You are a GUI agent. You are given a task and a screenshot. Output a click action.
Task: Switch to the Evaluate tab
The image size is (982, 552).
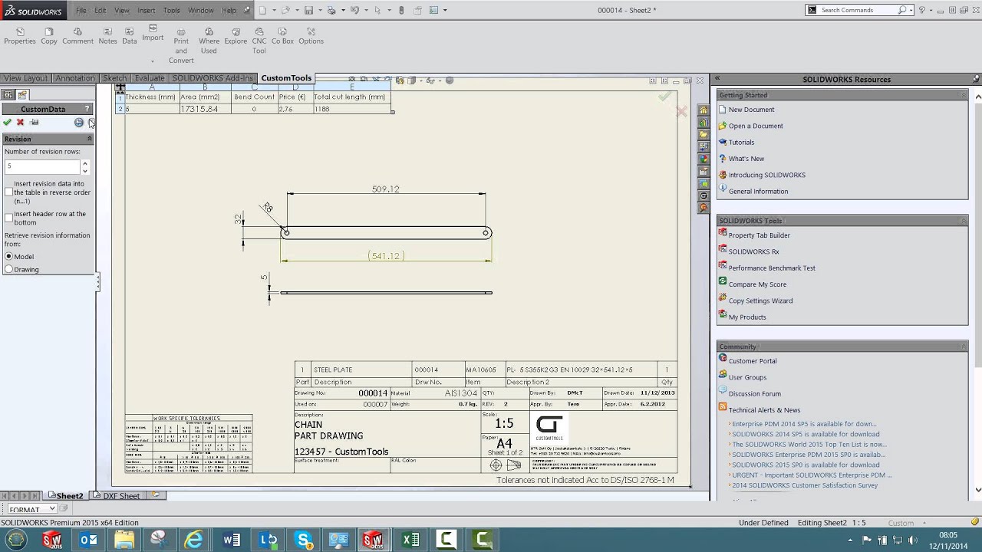[x=150, y=78]
